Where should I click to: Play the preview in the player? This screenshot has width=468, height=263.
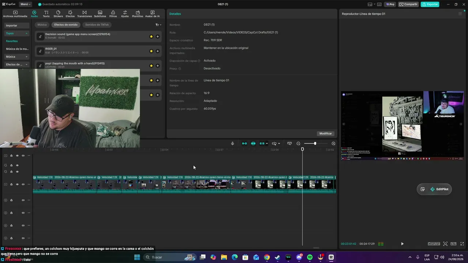(402, 244)
